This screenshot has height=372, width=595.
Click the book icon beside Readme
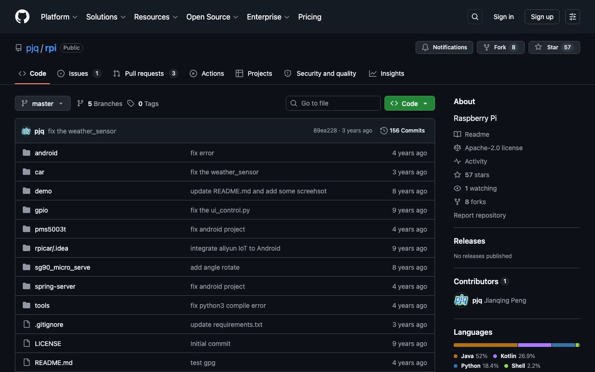tap(457, 134)
